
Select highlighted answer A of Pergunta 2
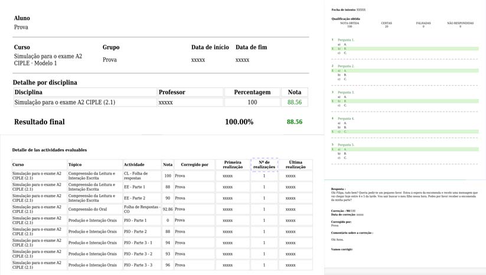pos(405,71)
